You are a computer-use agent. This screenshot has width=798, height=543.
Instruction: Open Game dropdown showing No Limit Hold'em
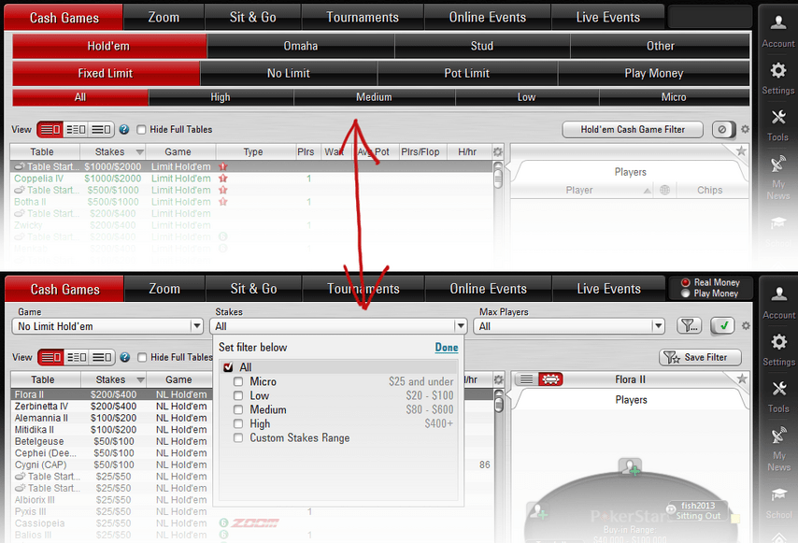click(x=107, y=326)
